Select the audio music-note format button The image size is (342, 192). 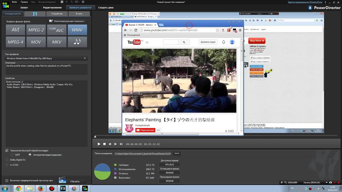77,42
